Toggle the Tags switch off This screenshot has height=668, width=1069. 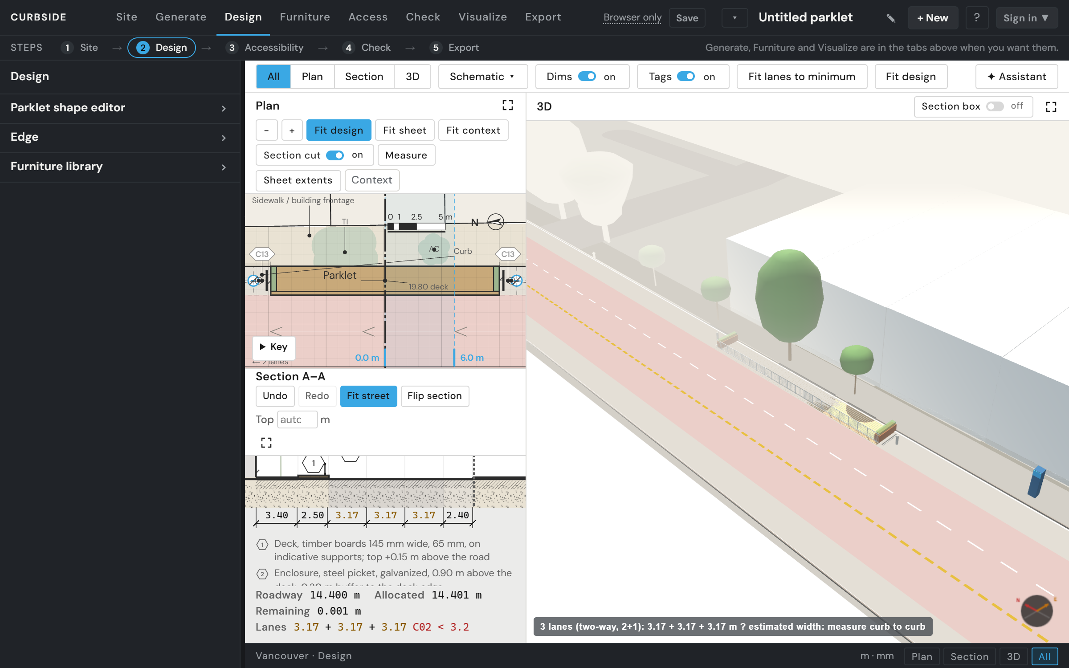(x=686, y=77)
